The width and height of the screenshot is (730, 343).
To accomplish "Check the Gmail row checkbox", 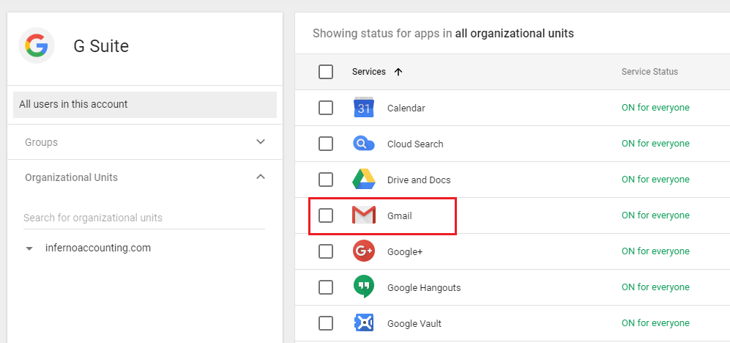I will pyautogui.click(x=326, y=215).
